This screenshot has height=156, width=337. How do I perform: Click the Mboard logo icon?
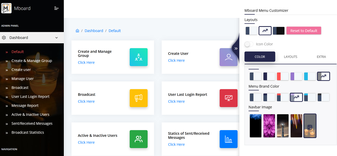pyautogui.click(x=6, y=8)
